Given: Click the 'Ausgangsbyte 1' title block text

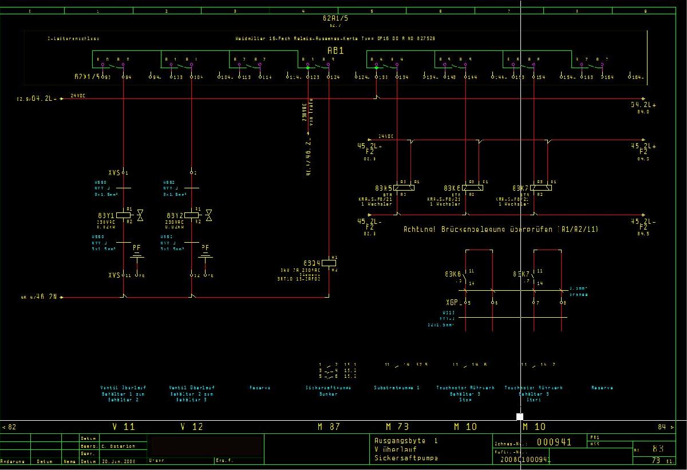Looking at the screenshot, I should [405, 441].
